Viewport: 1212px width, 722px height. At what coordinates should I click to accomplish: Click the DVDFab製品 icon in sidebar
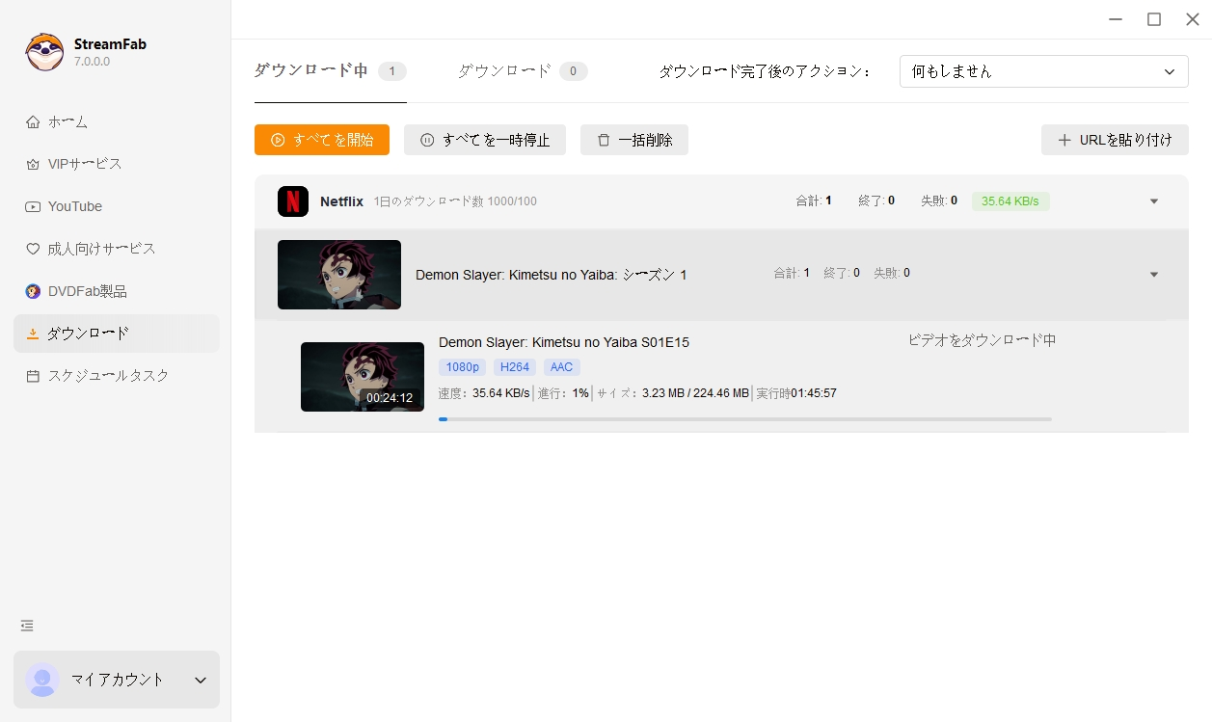[x=33, y=291]
